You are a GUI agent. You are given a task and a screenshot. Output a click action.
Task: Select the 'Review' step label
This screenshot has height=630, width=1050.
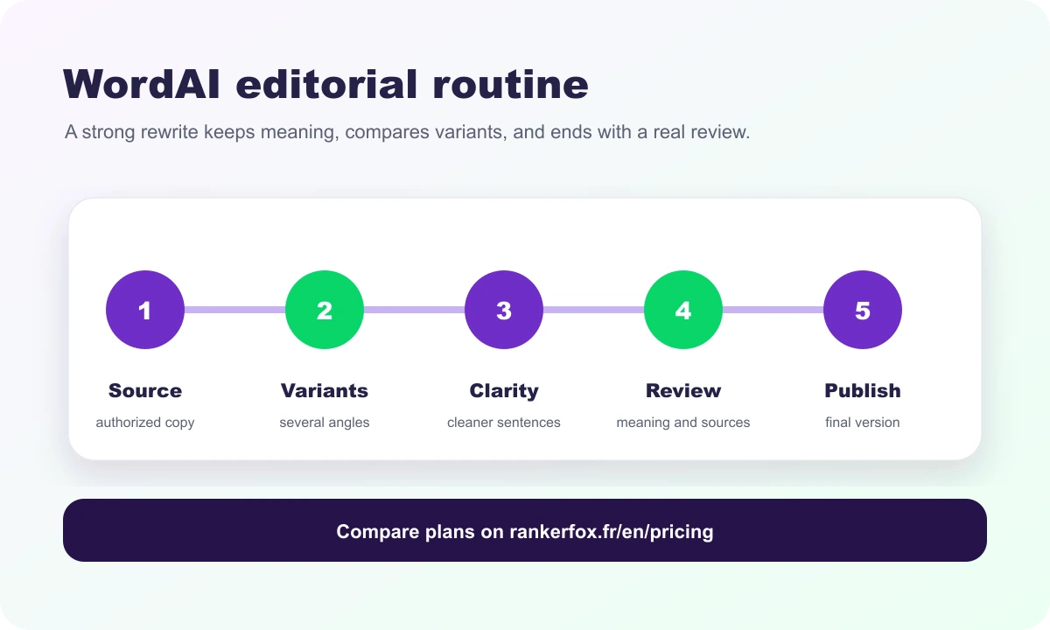(683, 390)
